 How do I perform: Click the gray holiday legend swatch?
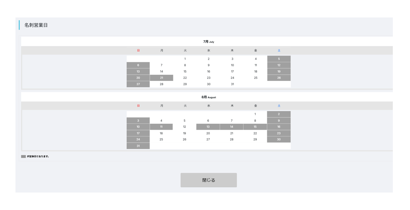[23, 156]
